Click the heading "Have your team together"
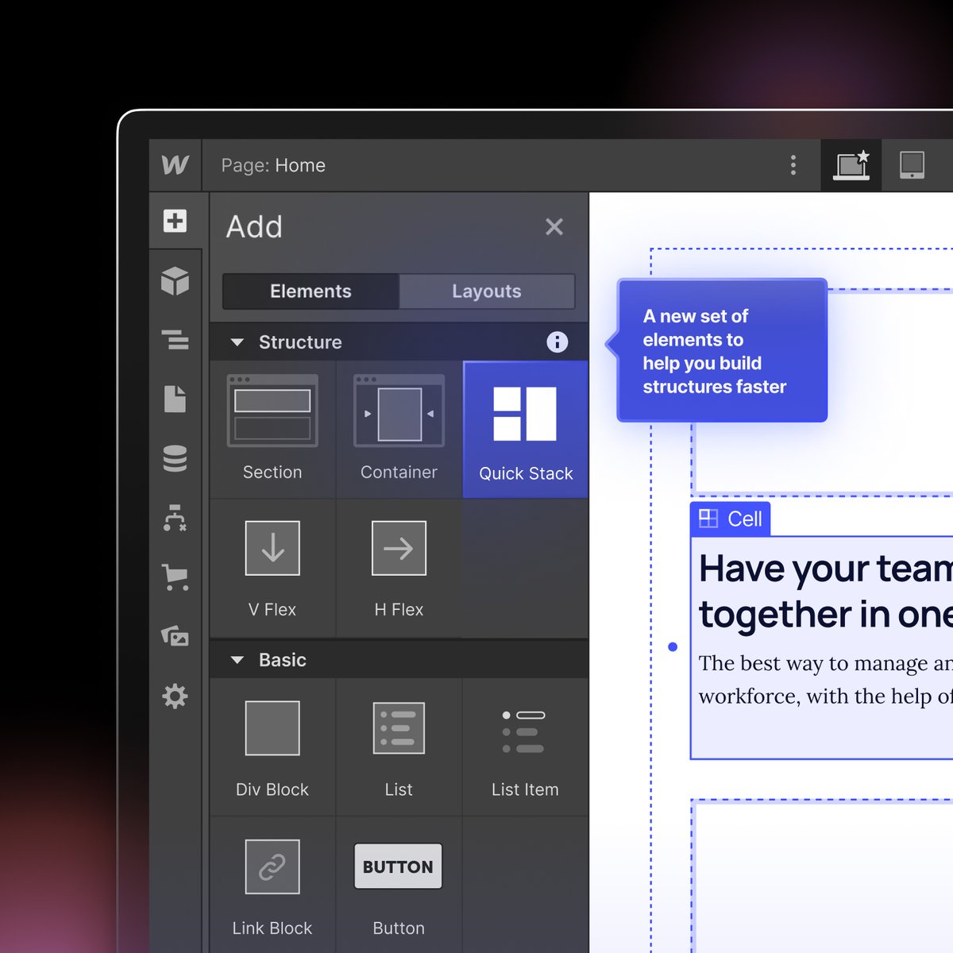 826,591
